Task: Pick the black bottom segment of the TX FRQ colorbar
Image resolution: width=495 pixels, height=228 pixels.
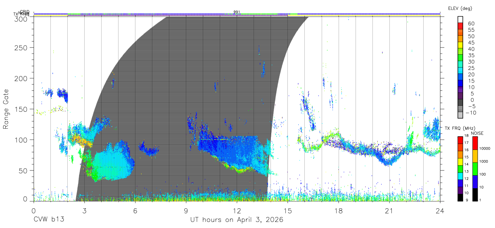Action: coord(460,197)
